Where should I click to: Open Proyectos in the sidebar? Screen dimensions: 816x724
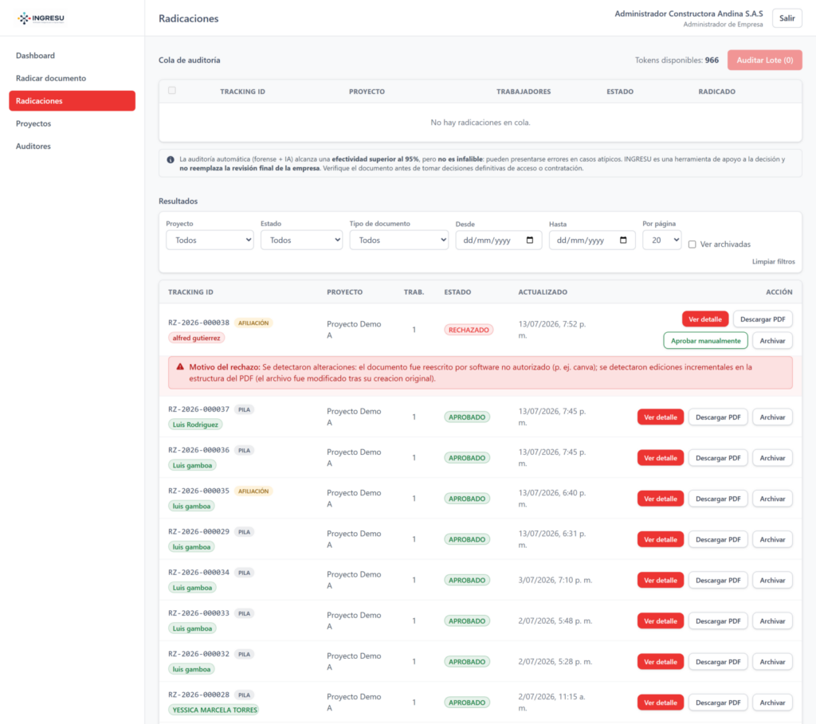33,123
